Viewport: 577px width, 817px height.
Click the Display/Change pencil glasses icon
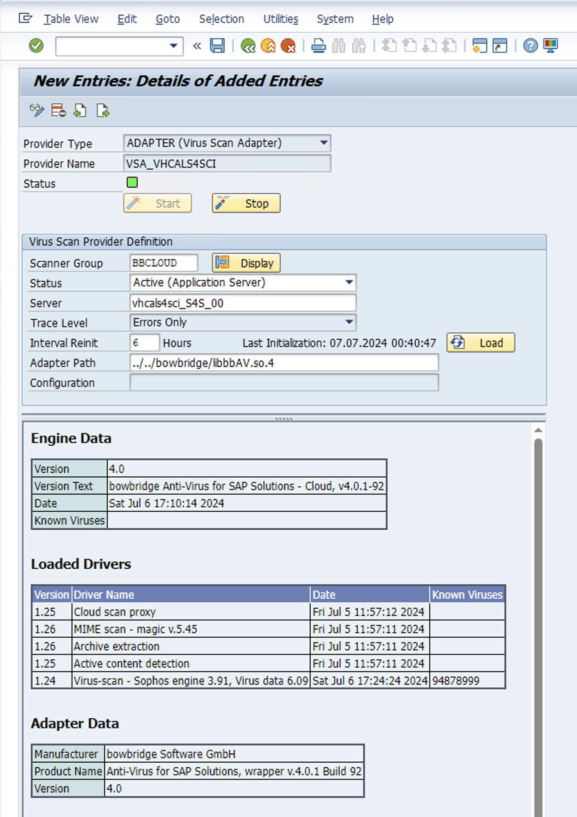(x=37, y=111)
